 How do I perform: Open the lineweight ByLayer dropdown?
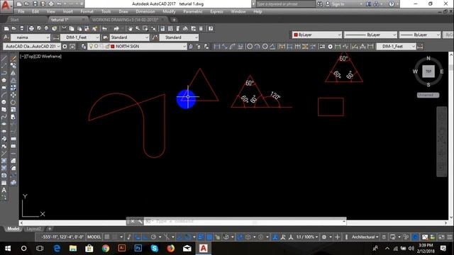pyautogui.click(x=420, y=35)
